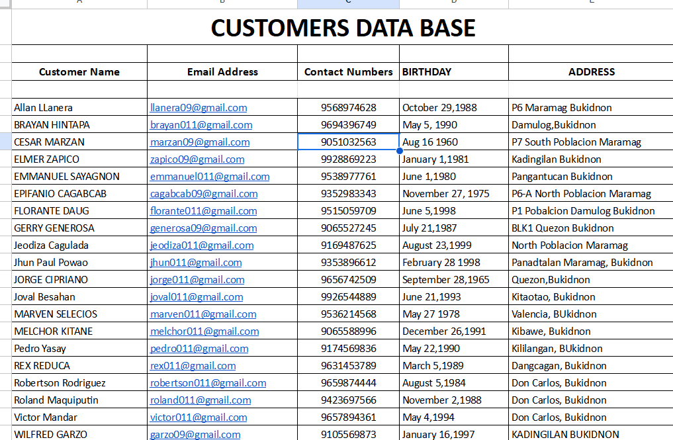This screenshot has width=673, height=440.
Task: Select the address Dangcagan, Bukidnon
Action: pyautogui.click(x=591, y=365)
